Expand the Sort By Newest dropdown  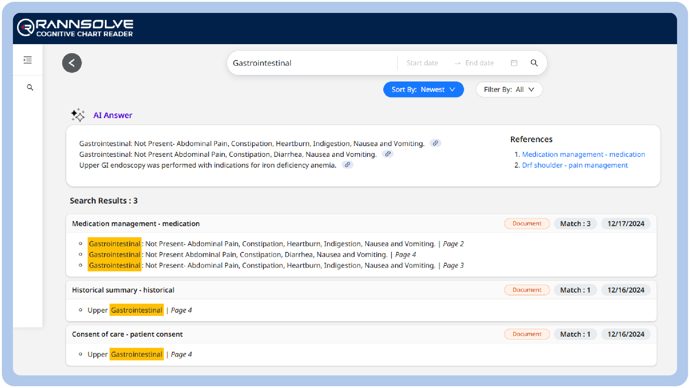[423, 90]
